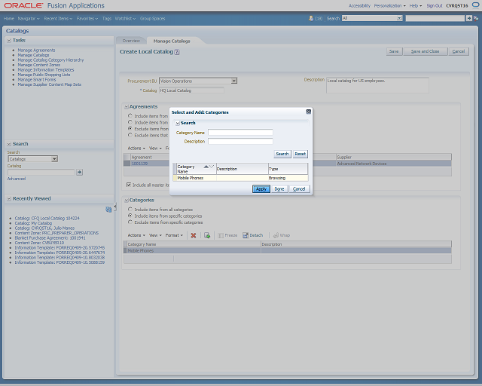Open Format menu in Categories toolbar
The image size is (482, 386).
tap(174, 235)
